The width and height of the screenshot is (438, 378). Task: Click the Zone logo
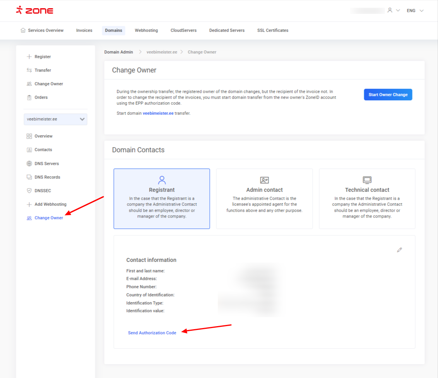[35, 10]
